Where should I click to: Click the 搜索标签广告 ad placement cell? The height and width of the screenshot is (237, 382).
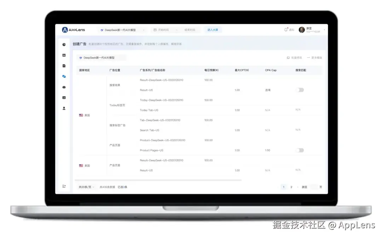click(117, 125)
